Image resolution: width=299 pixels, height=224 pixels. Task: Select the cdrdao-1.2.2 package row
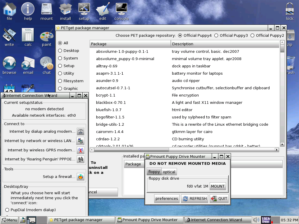coord(185,139)
